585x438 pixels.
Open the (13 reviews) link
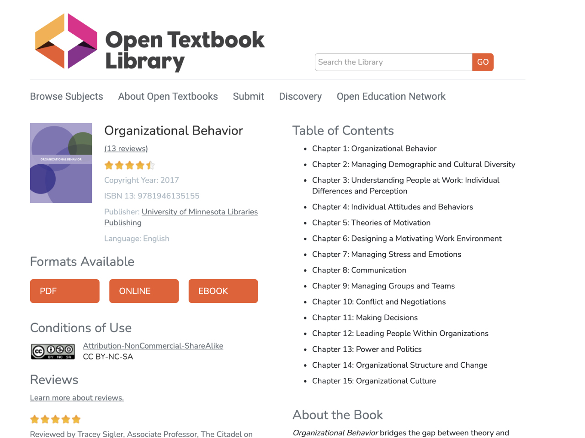pos(126,149)
